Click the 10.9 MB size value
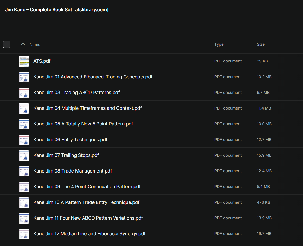Screen dimensions: 303x246 (x=264, y=124)
